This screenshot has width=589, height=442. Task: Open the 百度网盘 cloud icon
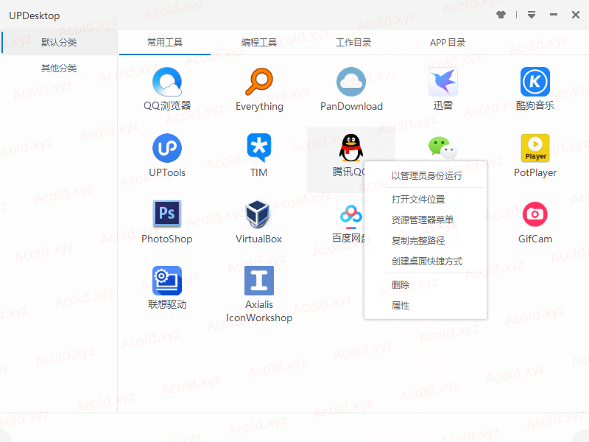click(350, 215)
